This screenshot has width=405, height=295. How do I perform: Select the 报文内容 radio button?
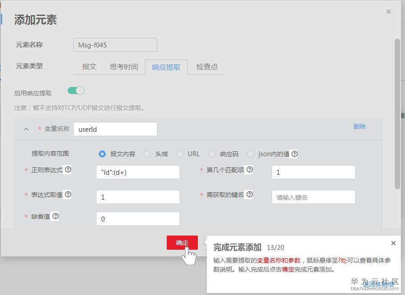(102, 154)
